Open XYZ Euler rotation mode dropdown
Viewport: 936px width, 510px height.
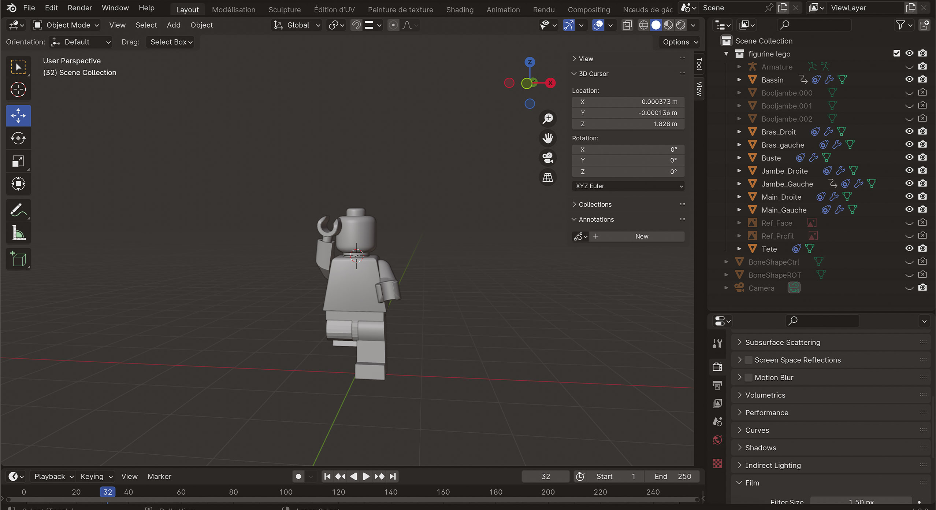click(628, 186)
